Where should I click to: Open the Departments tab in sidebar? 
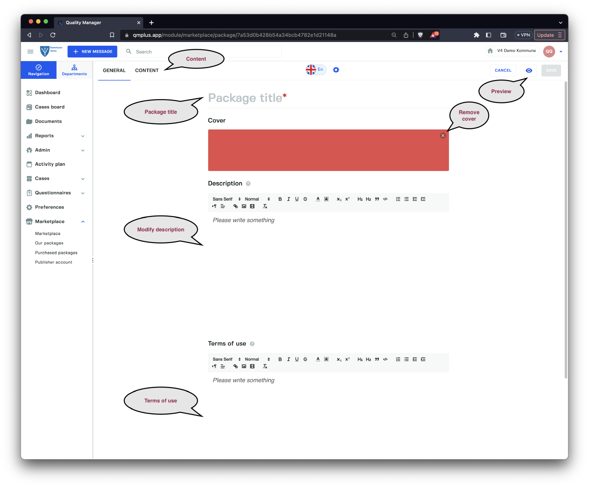coord(74,70)
